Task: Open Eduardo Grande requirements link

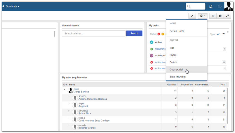Action: coord(87,128)
